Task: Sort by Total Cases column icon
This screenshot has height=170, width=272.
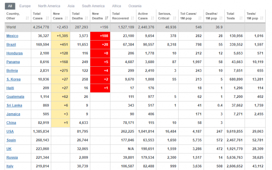Action: click(x=47, y=18)
